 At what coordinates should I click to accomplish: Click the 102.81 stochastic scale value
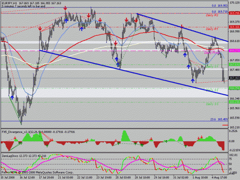coord(233,155)
